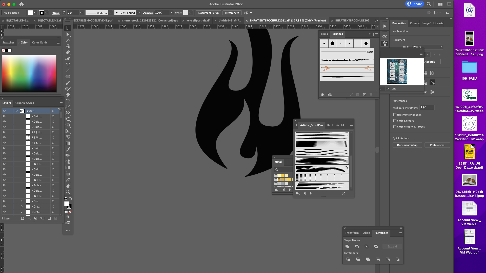Select the Ellipse tool
Image resolution: width=486 pixels, height=273 pixels.
point(68,77)
